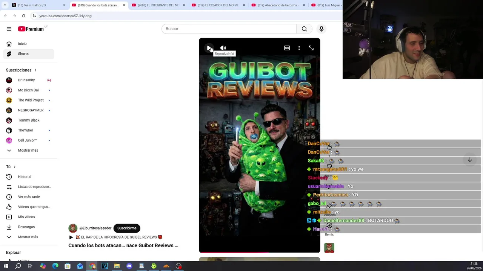
Task: Open File Explorer from taskbar
Action: click(x=117, y=266)
